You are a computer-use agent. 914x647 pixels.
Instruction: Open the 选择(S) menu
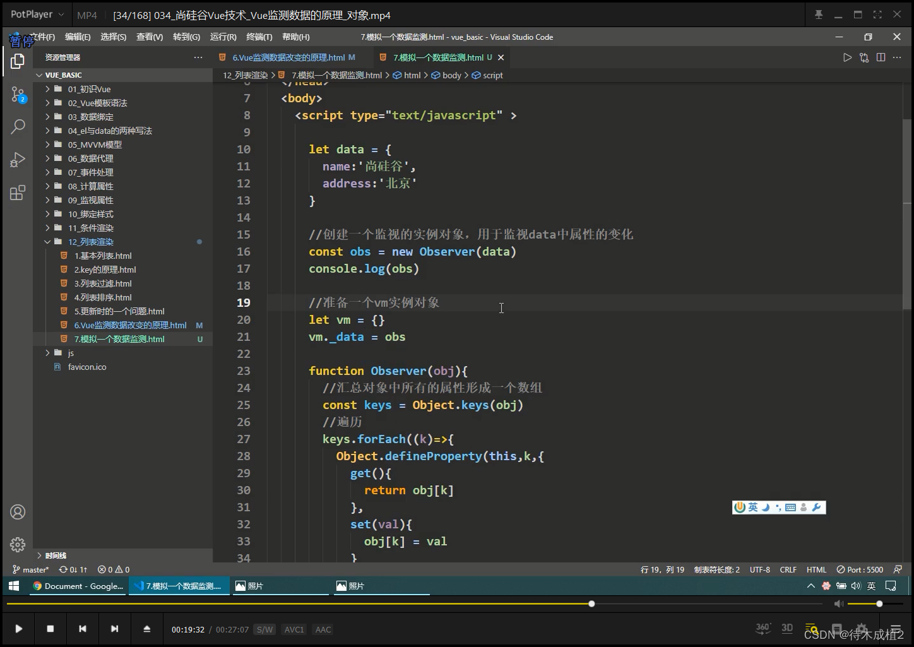(x=114, y=37)
